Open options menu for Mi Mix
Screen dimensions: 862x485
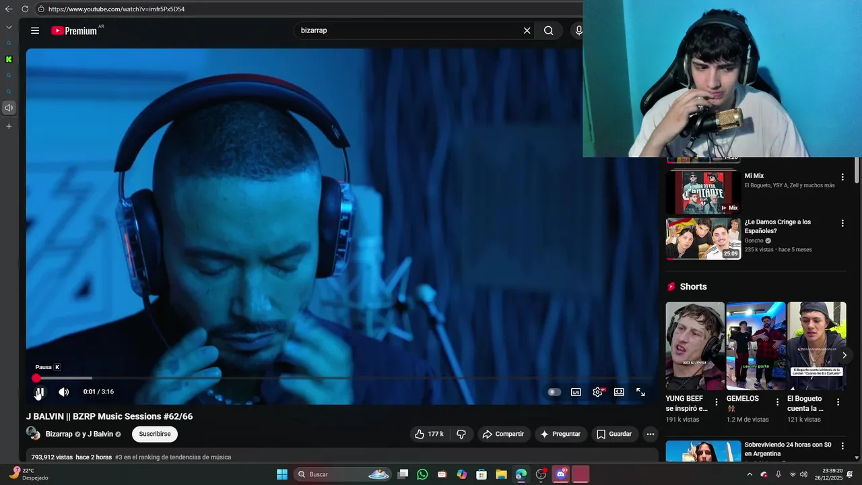point(842,176)
